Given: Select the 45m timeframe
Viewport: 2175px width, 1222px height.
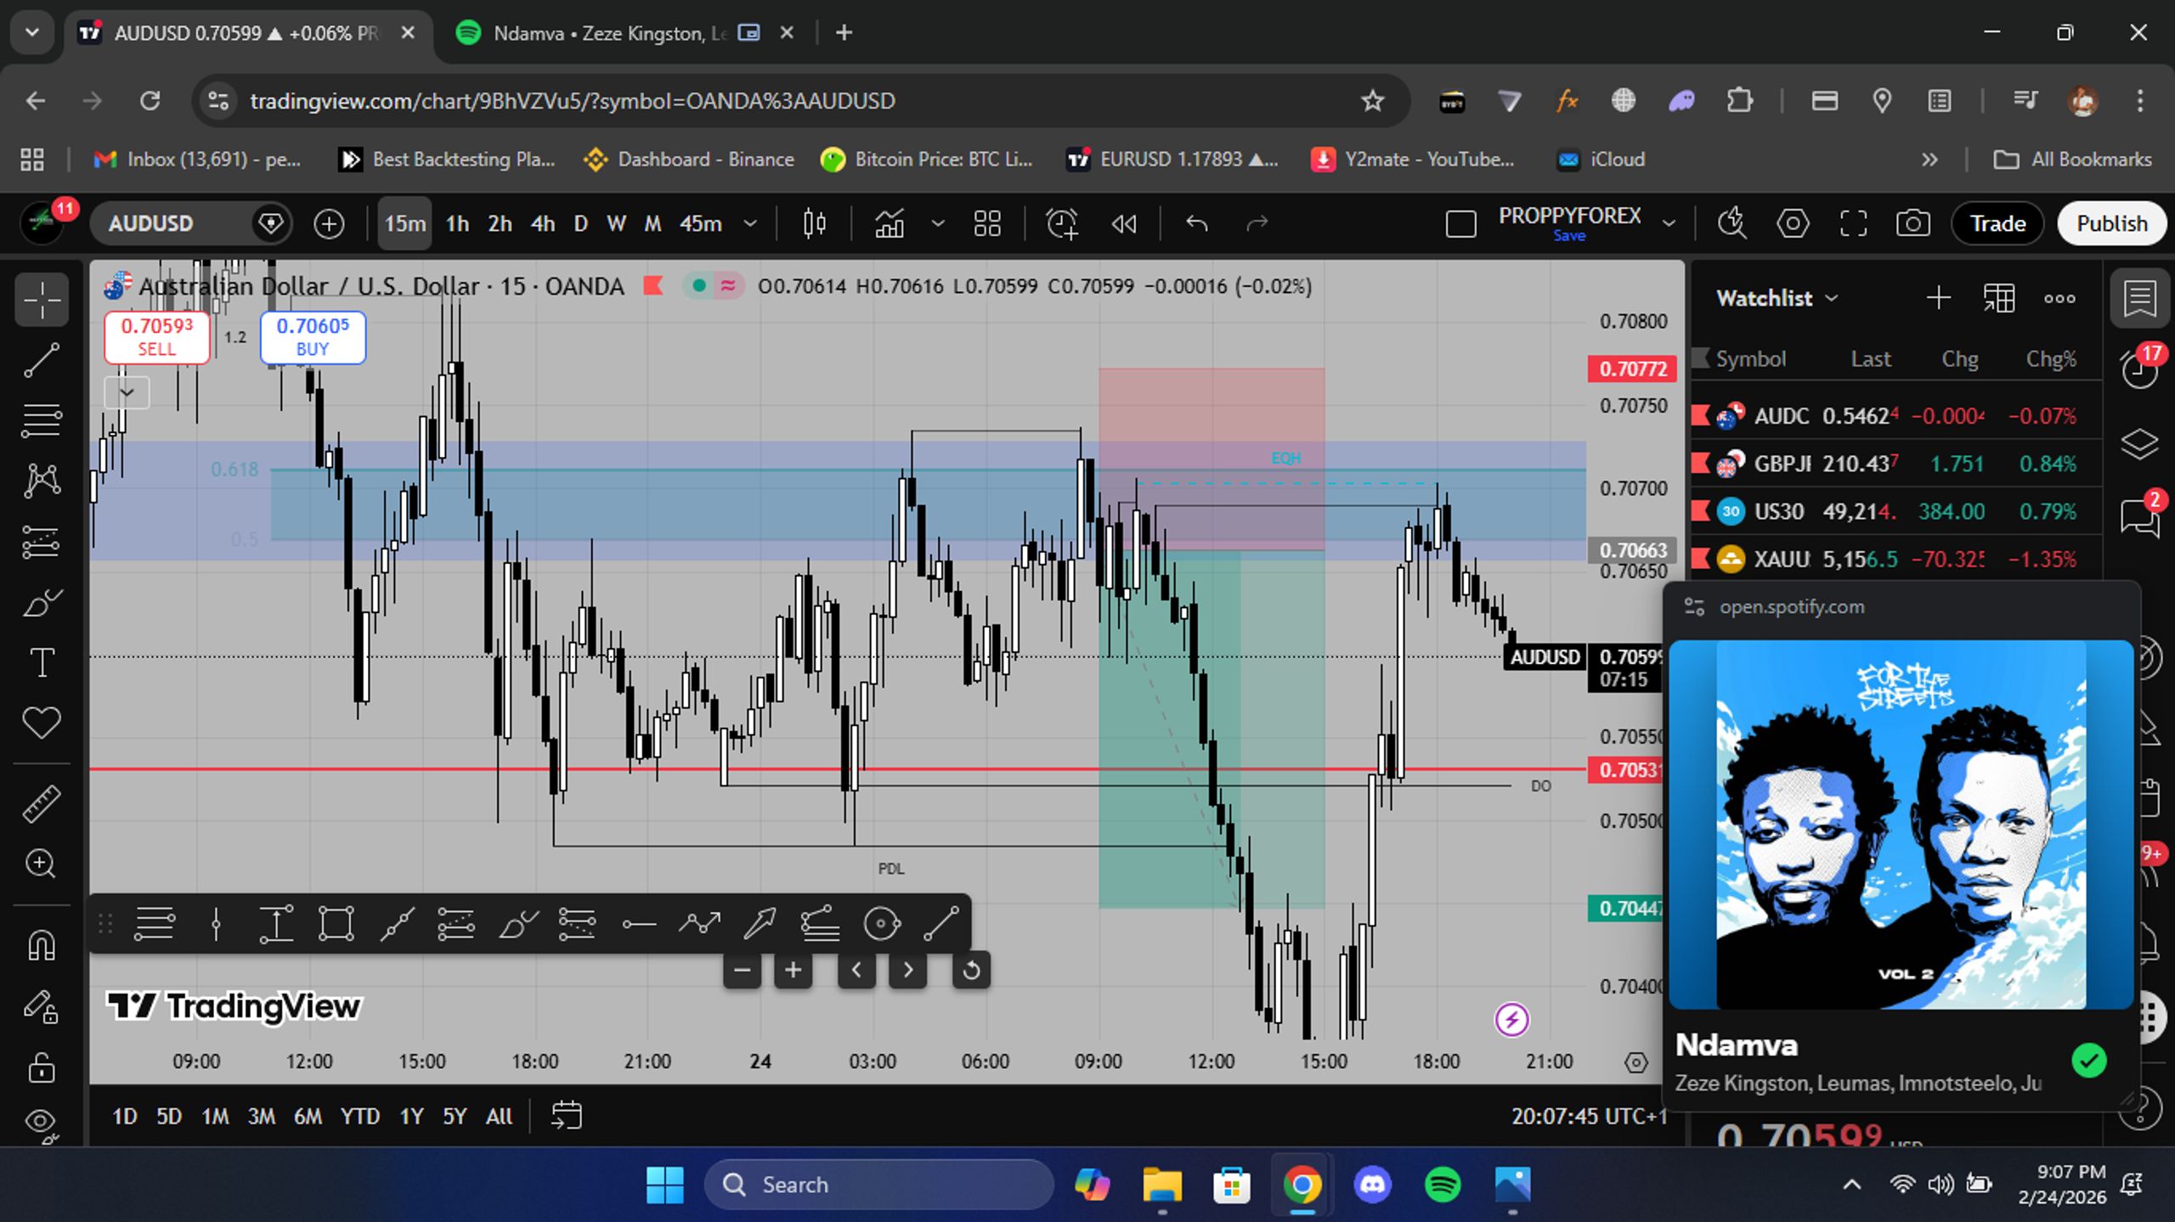Looking at the screenshot, I should [700, 223].
